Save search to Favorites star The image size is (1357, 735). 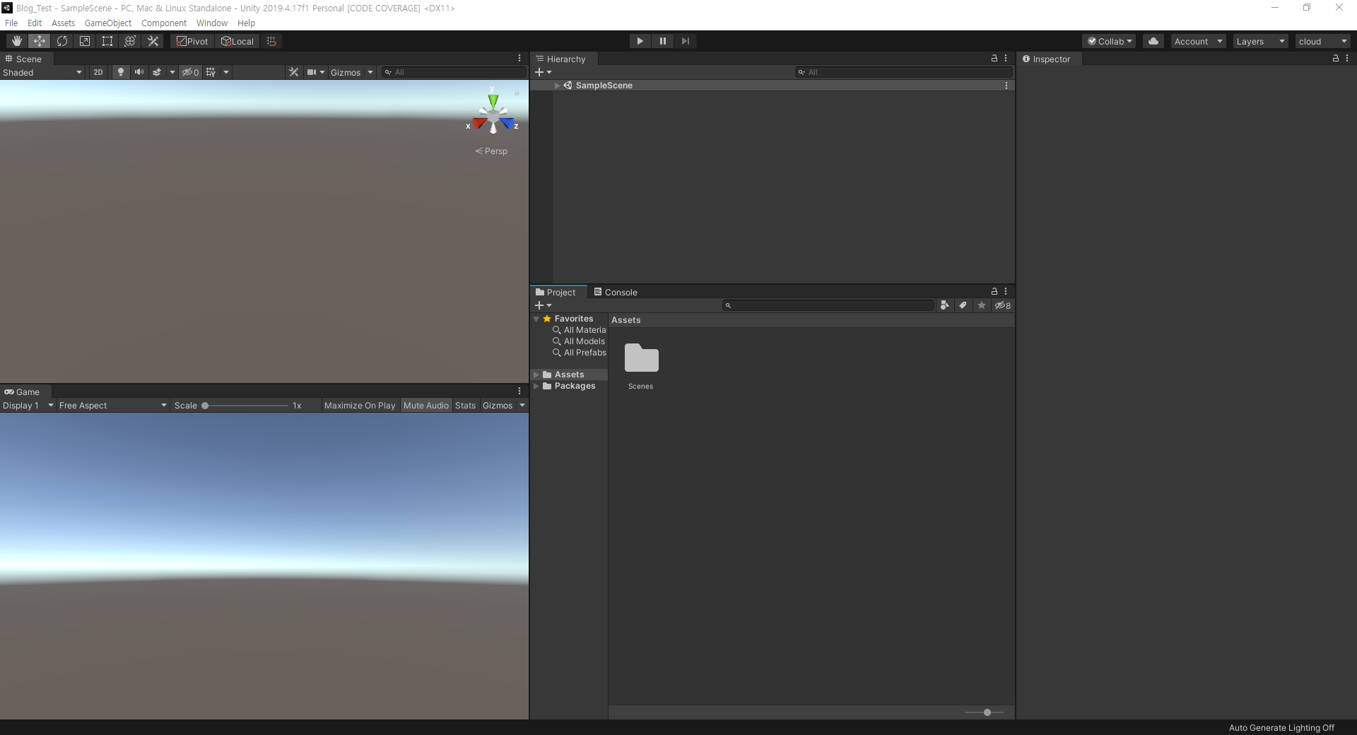click(x=982, y=305)
